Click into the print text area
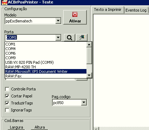The width and height of the screenshot is (149, 130). (x=121, y=70)
